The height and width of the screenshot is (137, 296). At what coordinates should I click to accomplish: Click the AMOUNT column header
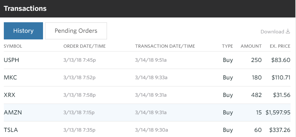pyautogui.click(x=251, y=46)
